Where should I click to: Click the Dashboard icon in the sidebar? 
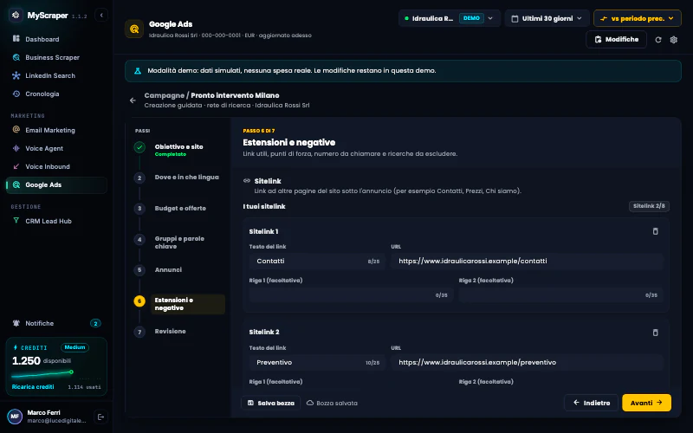click(x=16, y=38)
